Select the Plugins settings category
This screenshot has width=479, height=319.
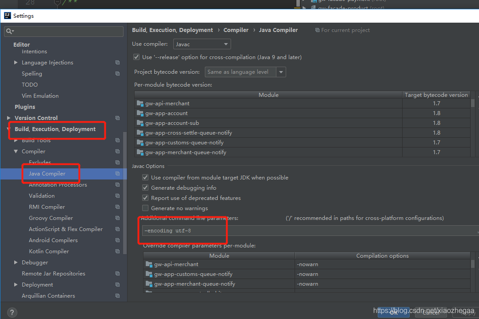point(25,107)
